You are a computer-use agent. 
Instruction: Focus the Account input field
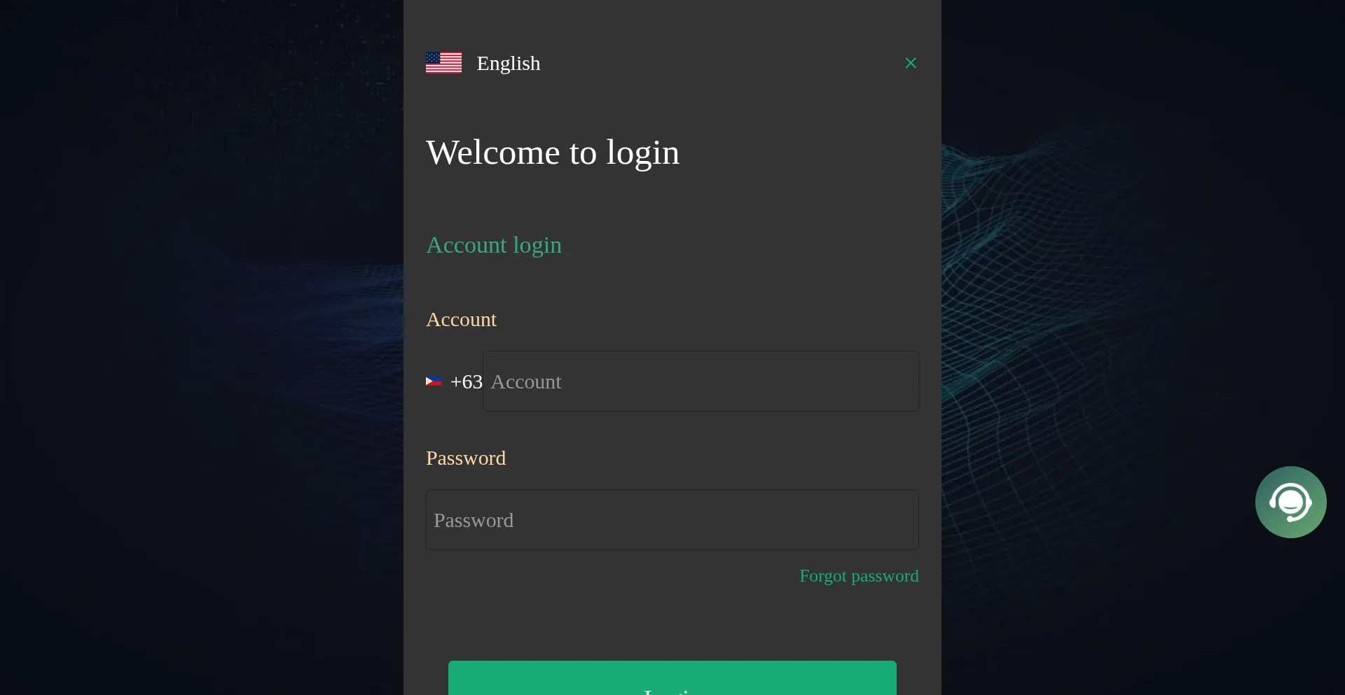(x=701, y=381)
